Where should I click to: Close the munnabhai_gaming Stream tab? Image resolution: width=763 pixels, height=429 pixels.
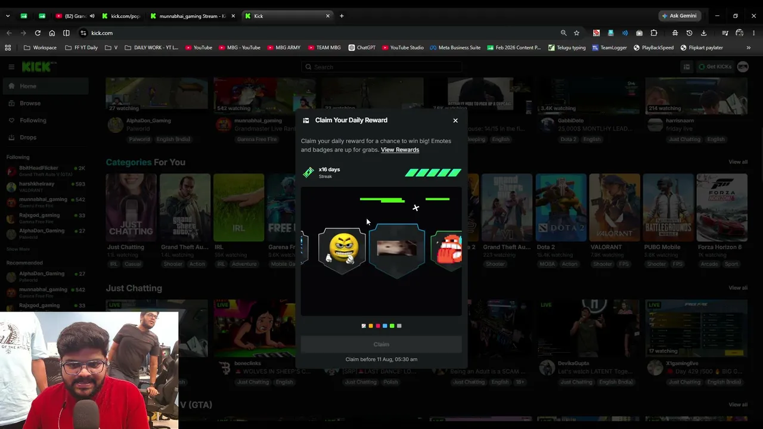point(233,16)
